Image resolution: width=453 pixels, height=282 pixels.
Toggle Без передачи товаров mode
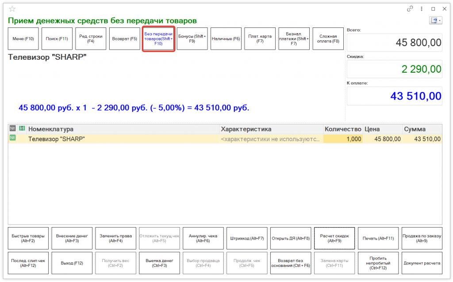(x=159, y=39)
